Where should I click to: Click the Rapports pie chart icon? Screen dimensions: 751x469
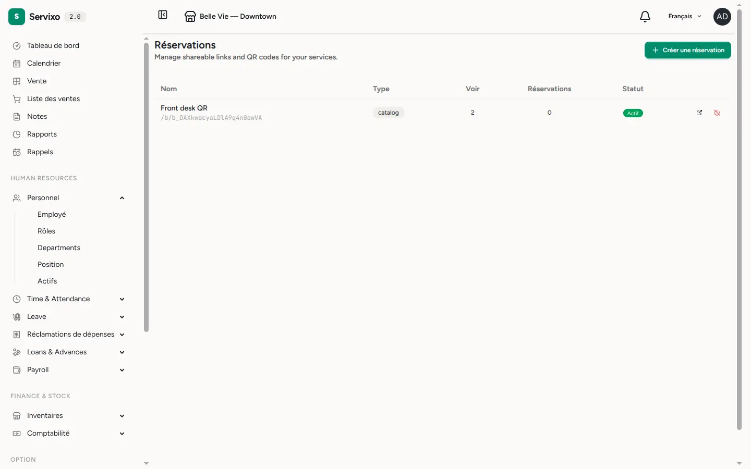pyautogui.click(x=17, y=134)
